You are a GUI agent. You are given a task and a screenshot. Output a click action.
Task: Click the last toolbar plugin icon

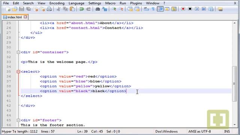click(x=220, y=9)
